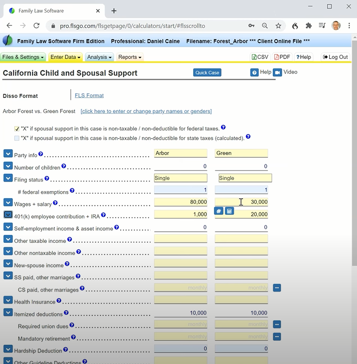This screenshot has width=357, height=364.
Task: Open the Reports menu
Action: click(x=130, y=57)
